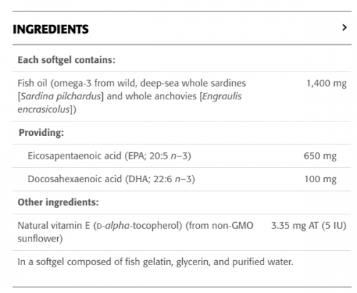Select the 'Other ingredients:' heading

tap(58, 202)
